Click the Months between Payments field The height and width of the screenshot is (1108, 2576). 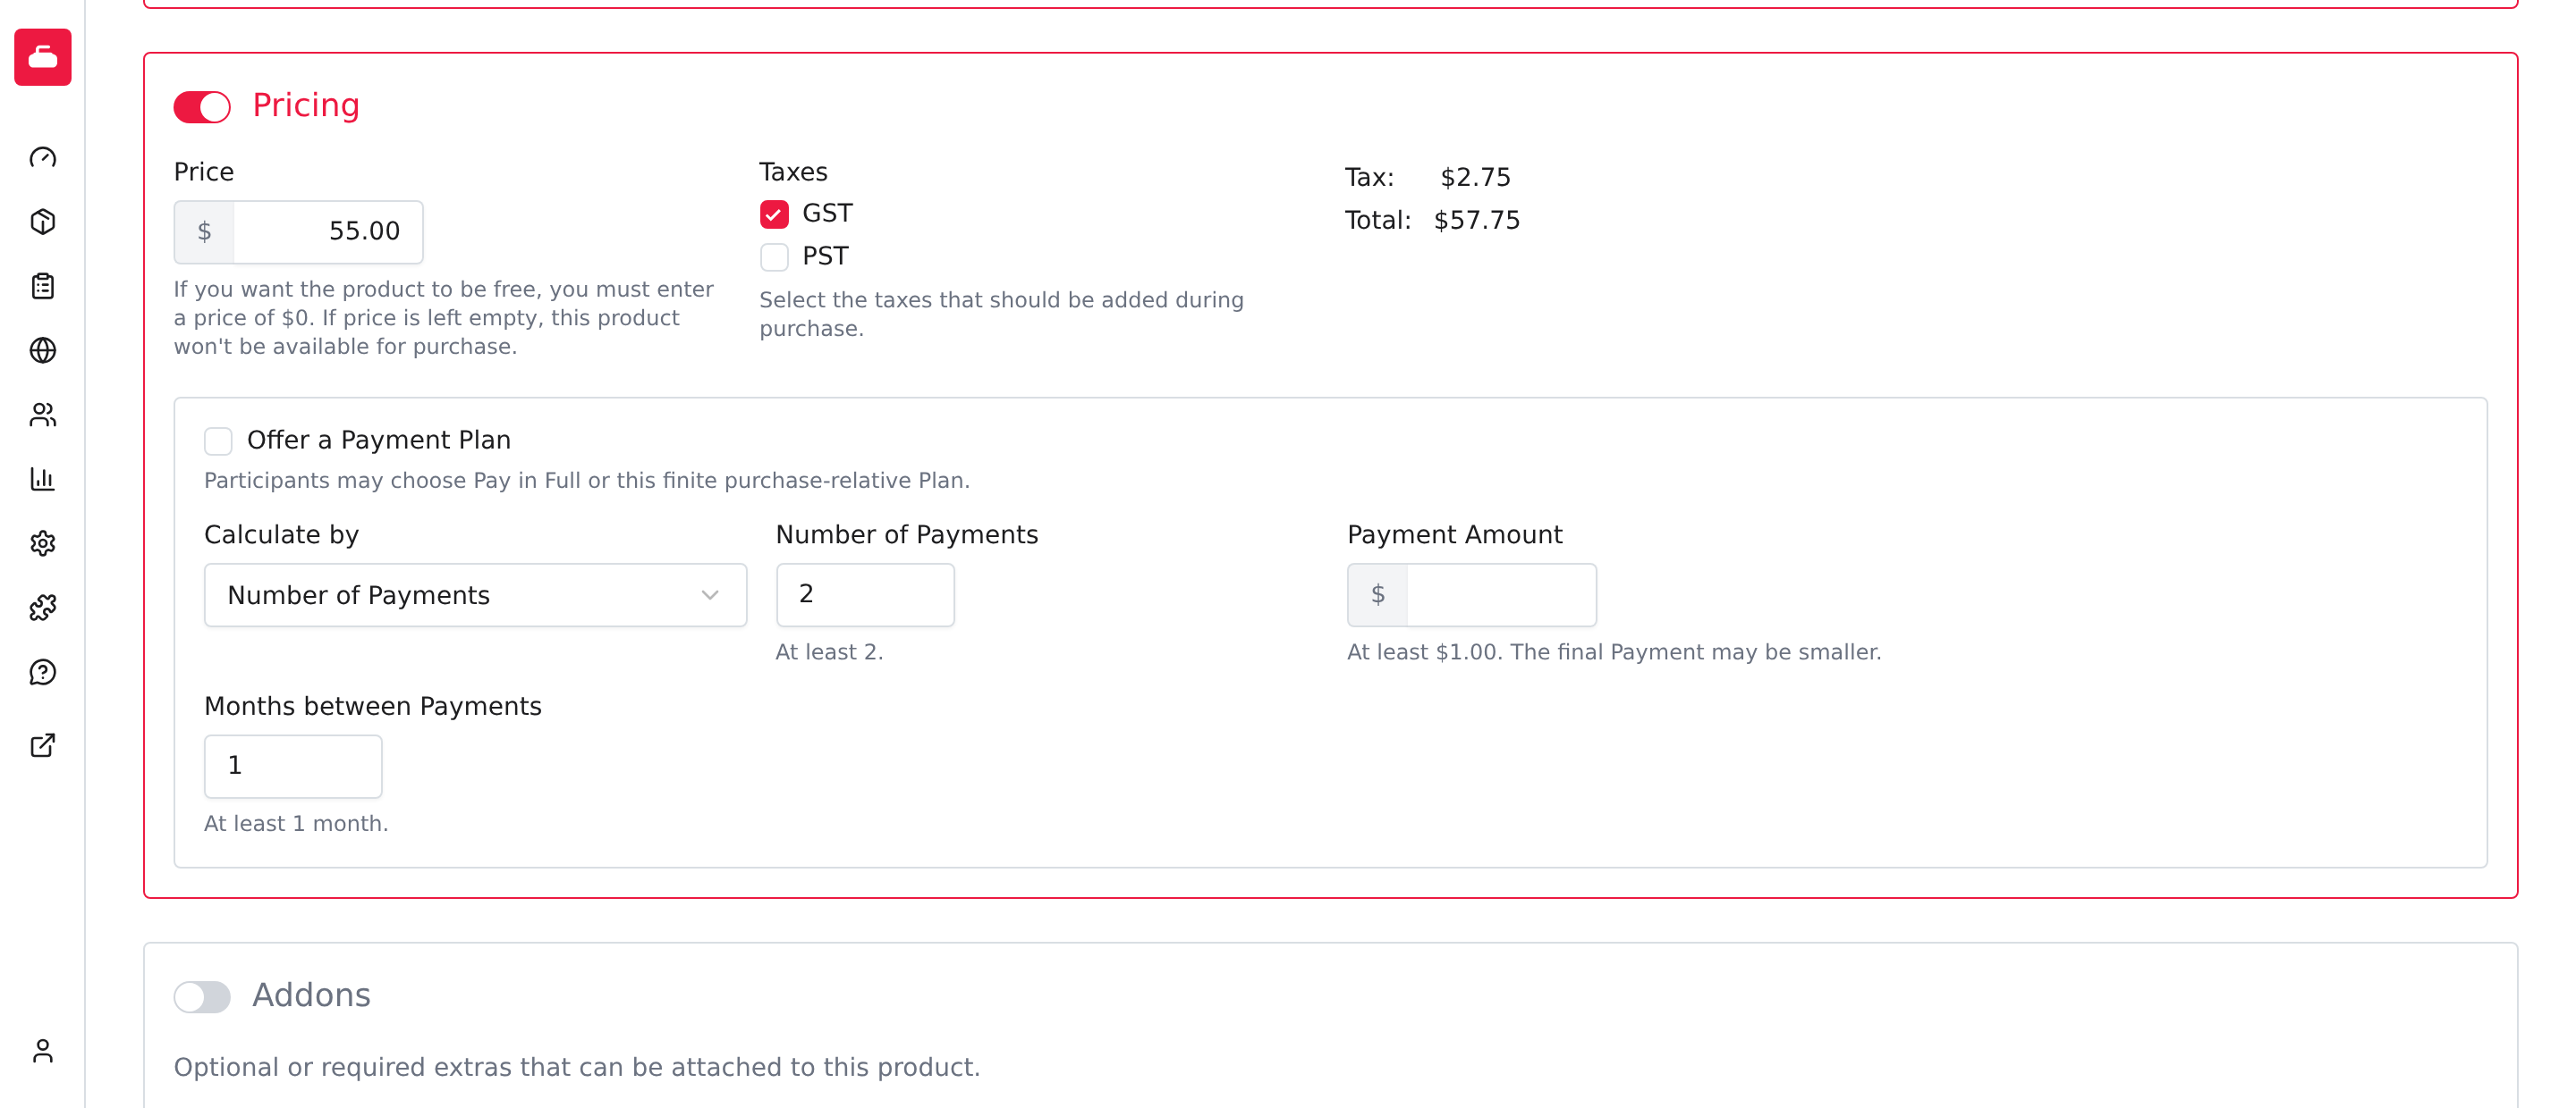point(293,767)
